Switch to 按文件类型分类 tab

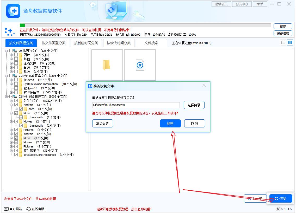tap(53, 43)
